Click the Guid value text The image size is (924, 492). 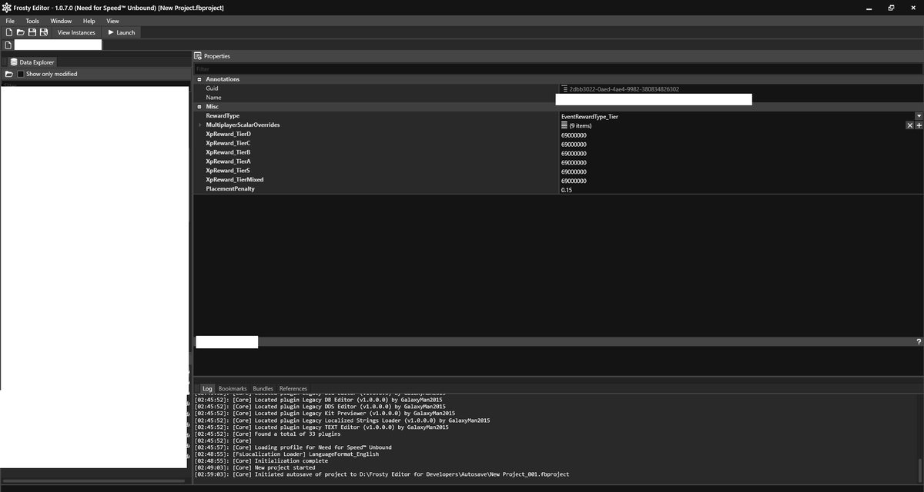[624, 89]
